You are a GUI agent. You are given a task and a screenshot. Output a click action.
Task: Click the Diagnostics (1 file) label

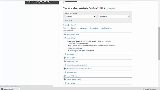[x=72, y=62]
